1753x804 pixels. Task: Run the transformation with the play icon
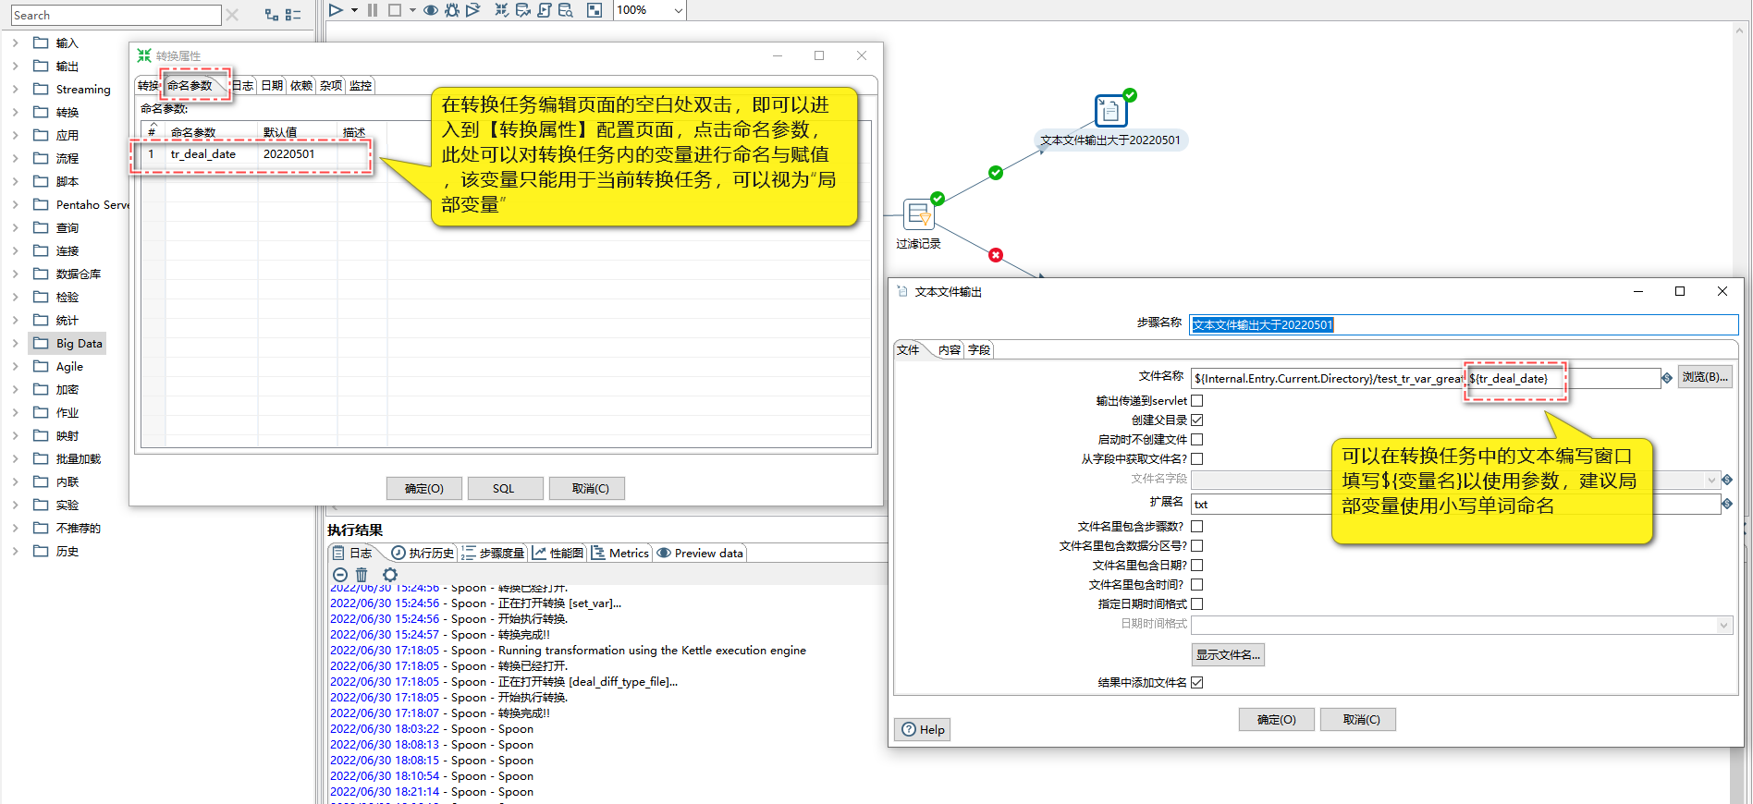[x=336, y=10]
